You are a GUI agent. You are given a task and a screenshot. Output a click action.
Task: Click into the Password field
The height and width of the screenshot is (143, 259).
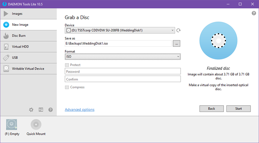click(x=123, y=71)
